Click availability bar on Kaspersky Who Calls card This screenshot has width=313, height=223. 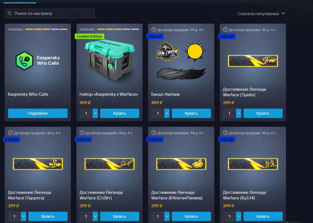[47, 29]
